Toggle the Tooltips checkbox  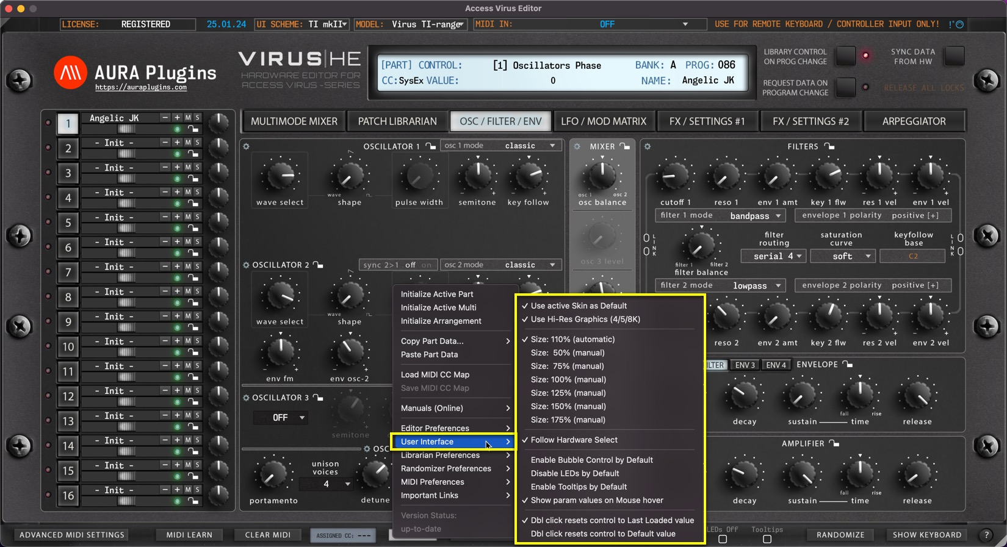click(767, 539)
